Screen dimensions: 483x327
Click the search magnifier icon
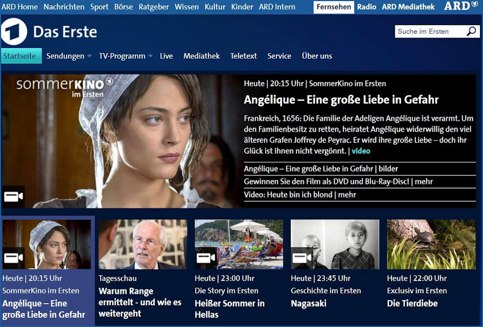[472, 31]
